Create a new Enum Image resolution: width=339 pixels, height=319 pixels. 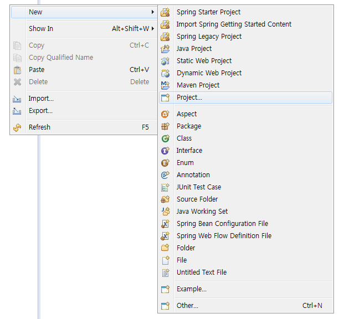coord(245,162)
